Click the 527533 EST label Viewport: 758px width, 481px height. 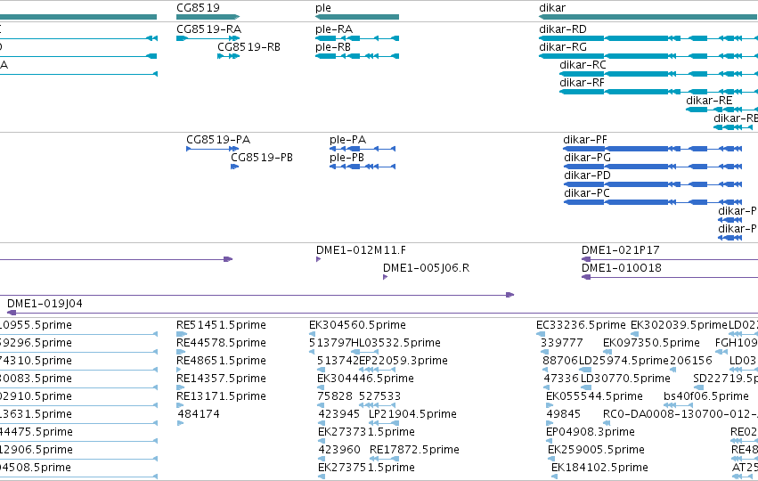(379, 397)
